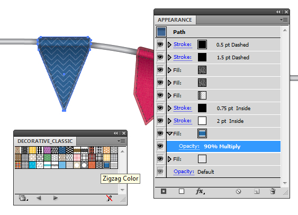298x215 pixels.
Task: Hide the 90% Multiply opacity attribute
Action: [160, 146]
